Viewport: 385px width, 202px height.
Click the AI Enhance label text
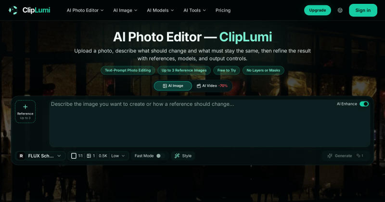click(x=346, y=104)
